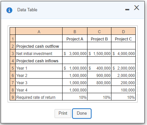Click the empty Project B Year 4 cell
Screen dimensions: 147x125
(99, 90)
